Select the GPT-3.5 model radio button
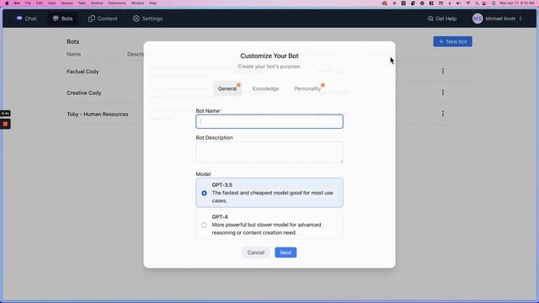Image resolution: width=539 pixels, height=303 pixels. click(x=204, y=193)
